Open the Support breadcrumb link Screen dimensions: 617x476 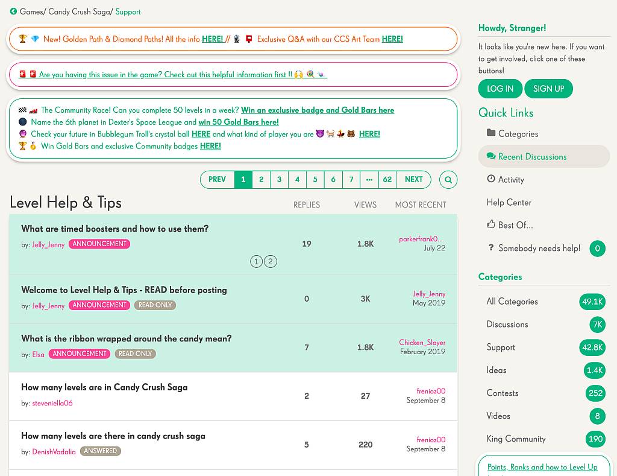click(128, 11)
